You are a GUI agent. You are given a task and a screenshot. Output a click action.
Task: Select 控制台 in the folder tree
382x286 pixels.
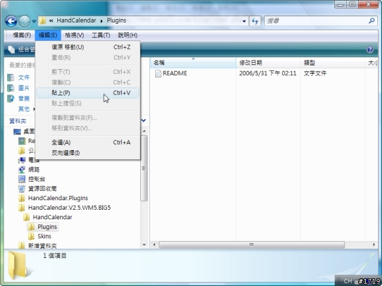(x=36, y=179)
